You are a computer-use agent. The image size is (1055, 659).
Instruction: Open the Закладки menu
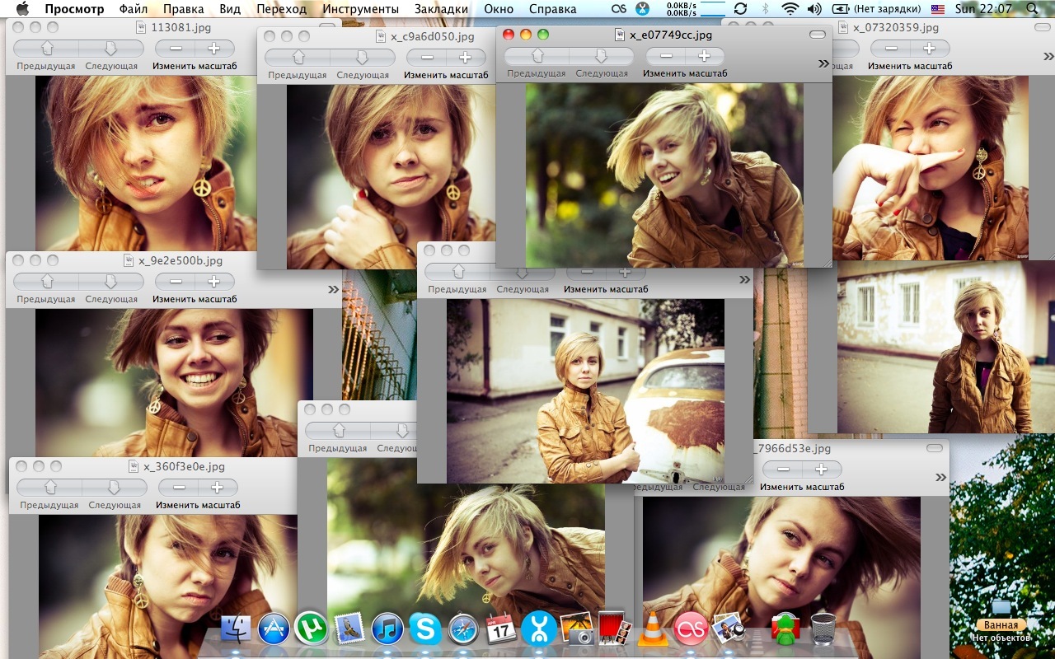442,9
